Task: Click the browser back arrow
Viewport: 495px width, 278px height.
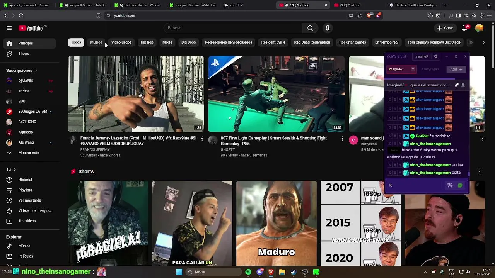Action: [x=5, y=15]
